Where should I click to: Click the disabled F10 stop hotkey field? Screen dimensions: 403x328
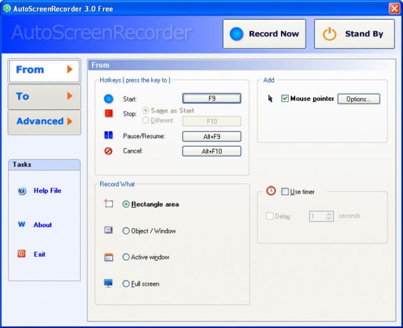(212, 121)
